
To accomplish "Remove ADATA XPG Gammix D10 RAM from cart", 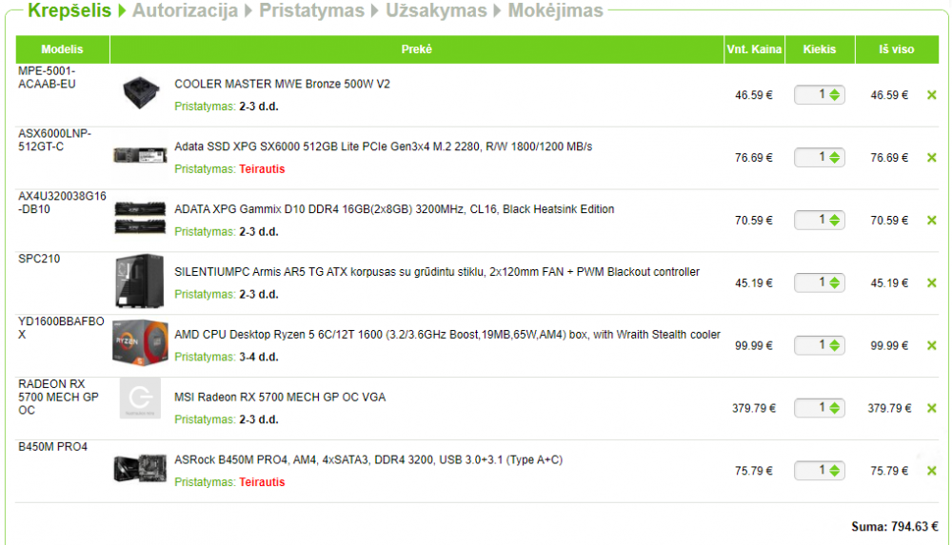I will point(931,221).
